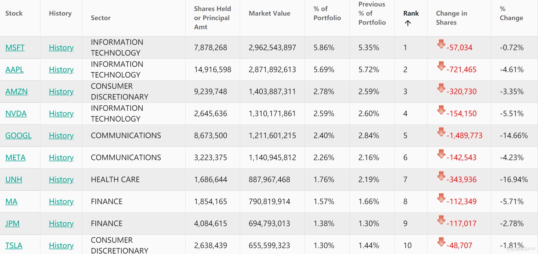View History for MA
Screen dimensions: 538x254
pos(61,202)
